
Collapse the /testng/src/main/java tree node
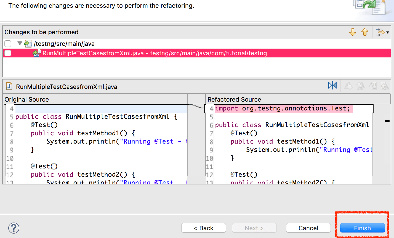tap(19, 43)
